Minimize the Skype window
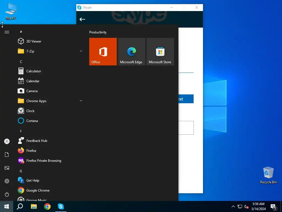 (172, 7)
